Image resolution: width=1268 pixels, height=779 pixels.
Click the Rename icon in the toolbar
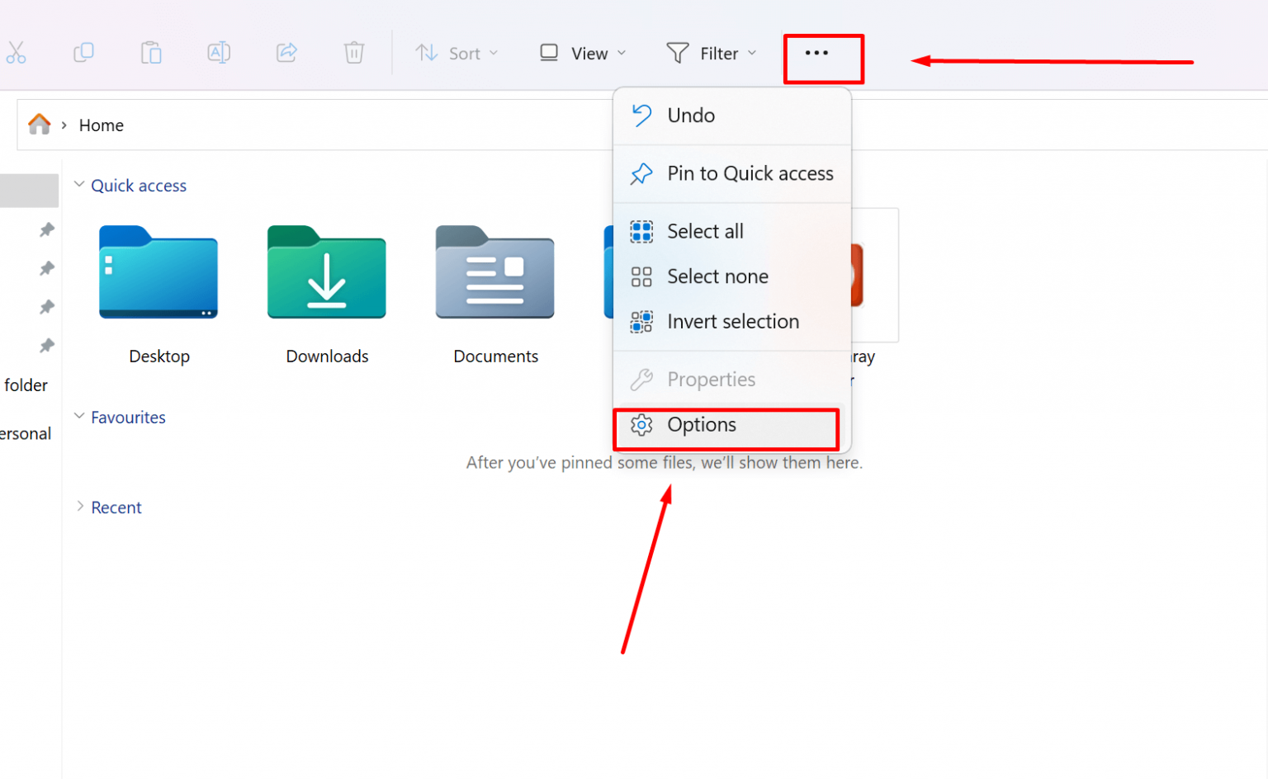tap(218, 52)
